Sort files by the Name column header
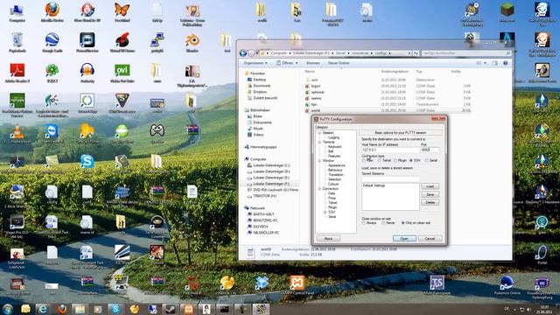This screenshot has width=560, height=315. [x=310, y=72]
